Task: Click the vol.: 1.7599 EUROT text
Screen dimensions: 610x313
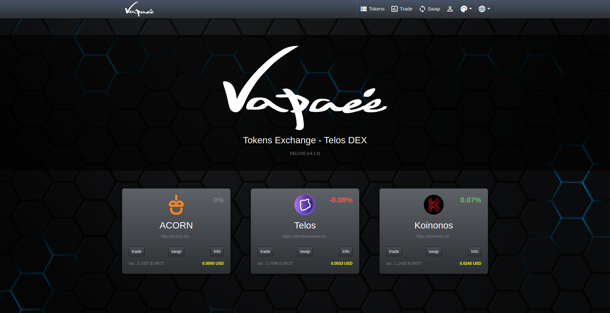Action: (x=275, y=263)
